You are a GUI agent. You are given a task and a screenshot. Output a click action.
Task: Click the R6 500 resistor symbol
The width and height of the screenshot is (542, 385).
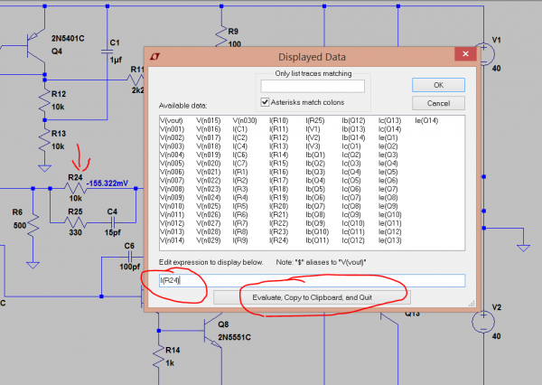(x=33, y=225)
